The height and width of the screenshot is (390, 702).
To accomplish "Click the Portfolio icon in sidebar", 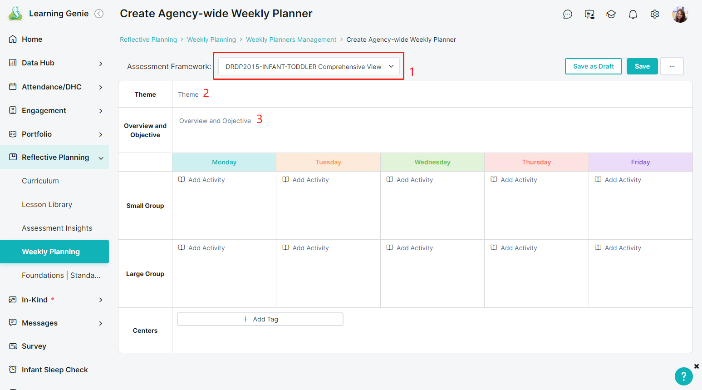I will point(13,134).
